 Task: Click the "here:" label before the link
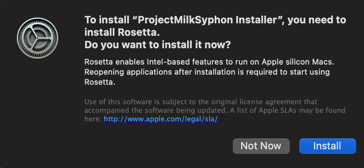pyautogui.click(x=93, y=119)
